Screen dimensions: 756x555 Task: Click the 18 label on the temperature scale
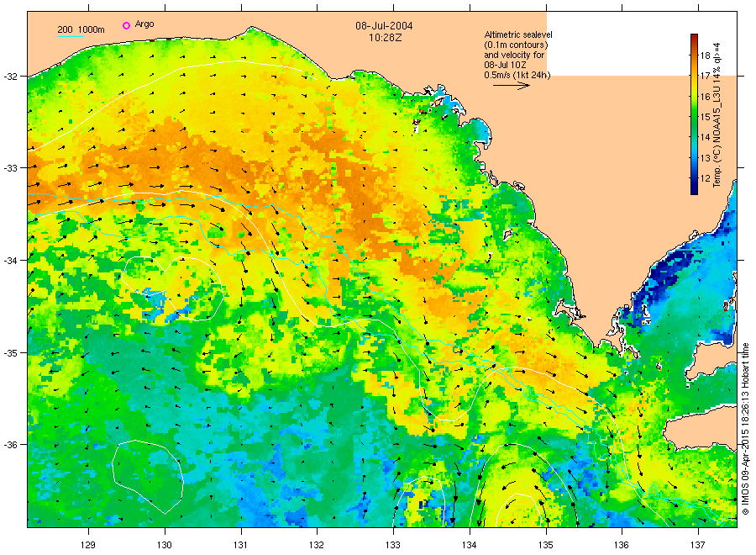[706, 54]
